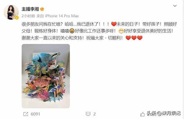This screenshot has height=119, width=184.
Task: Click the 头条@柒月娱记 watermark
Action: pos(164,113)
